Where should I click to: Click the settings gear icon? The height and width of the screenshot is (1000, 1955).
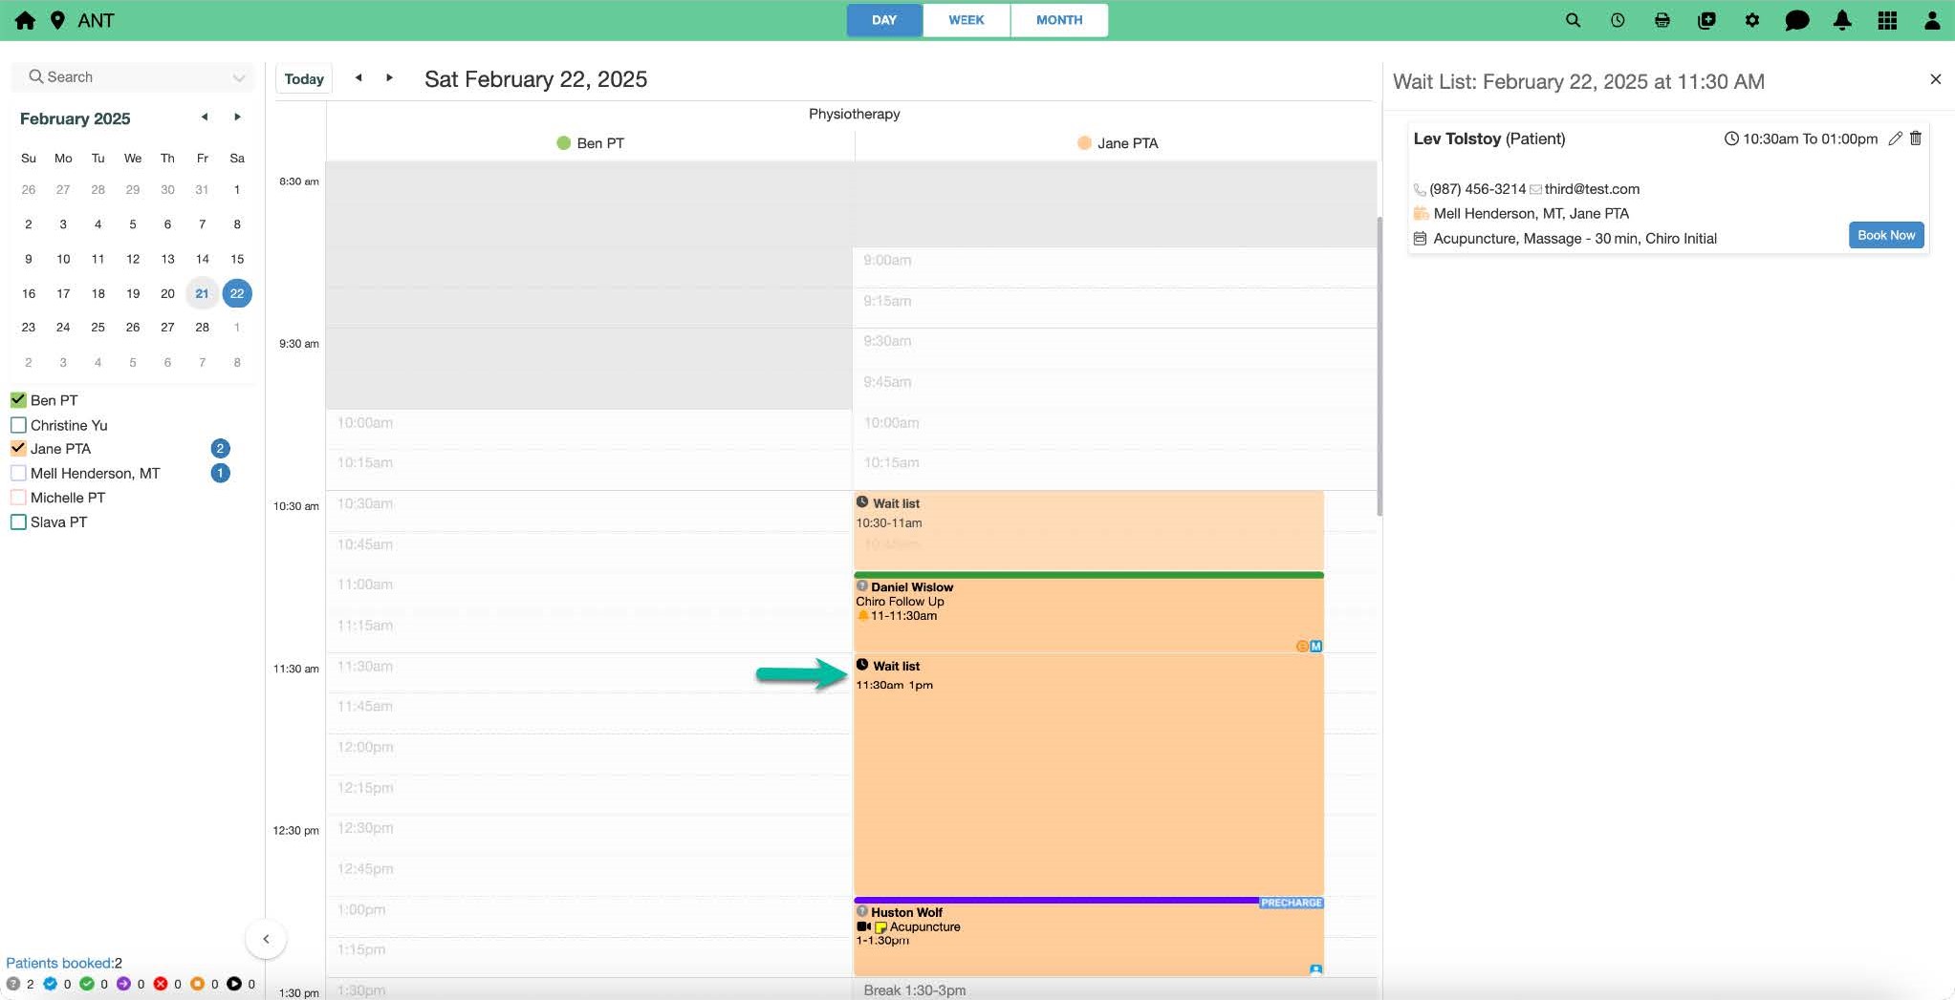pyautogui.click(x=1751, y=20)
